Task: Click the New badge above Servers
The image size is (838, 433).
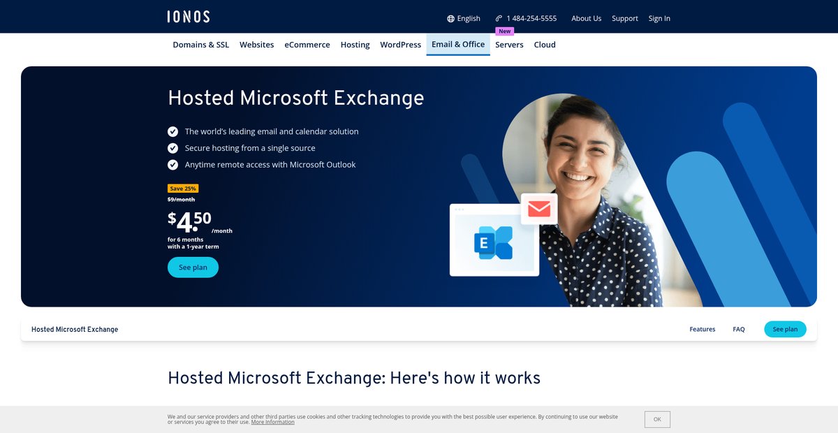Action: 505,31
